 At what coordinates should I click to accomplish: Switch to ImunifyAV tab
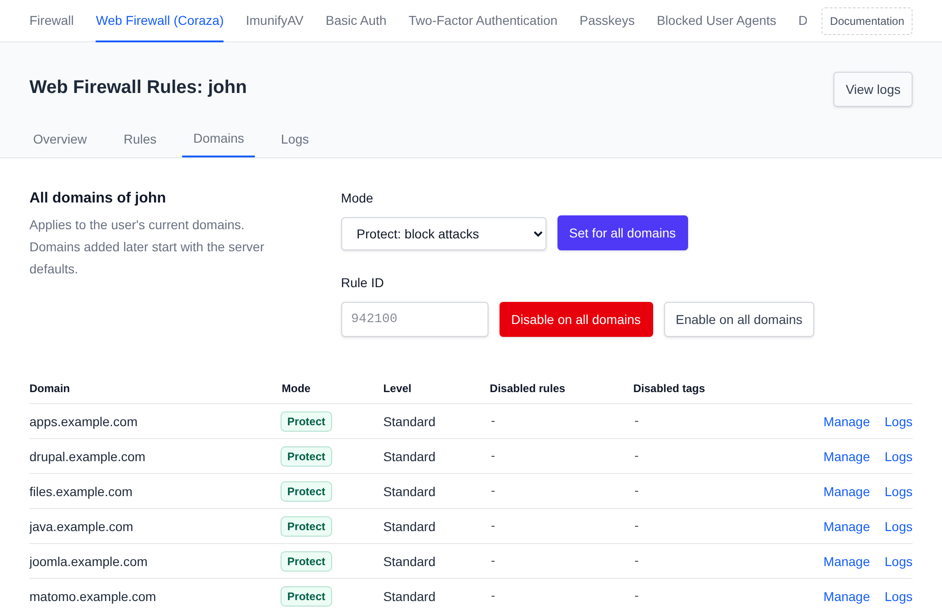275,21
